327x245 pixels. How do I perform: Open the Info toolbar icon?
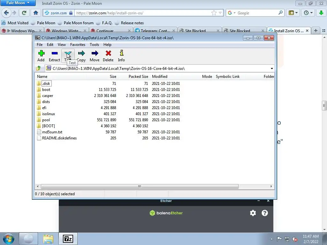(x=121, y=56)
